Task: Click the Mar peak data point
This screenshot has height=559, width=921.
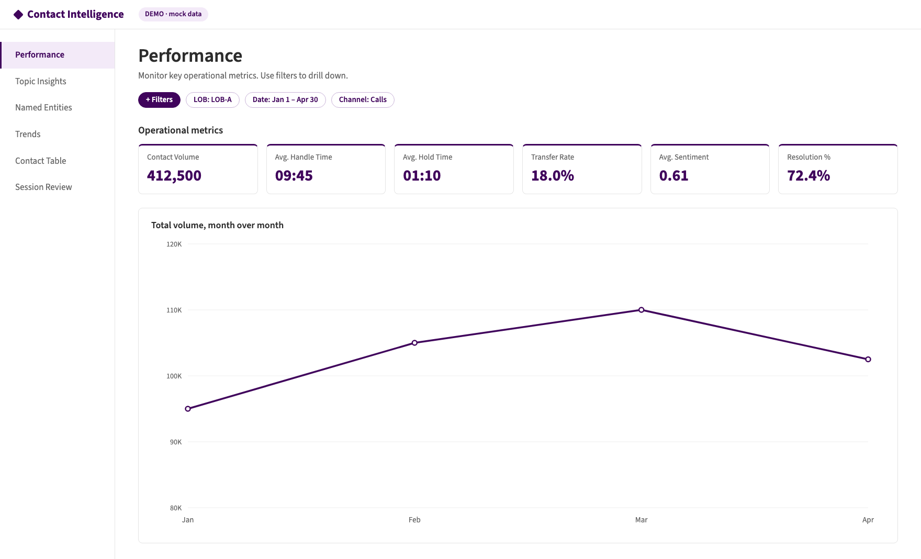Action: tap(642, 310)
